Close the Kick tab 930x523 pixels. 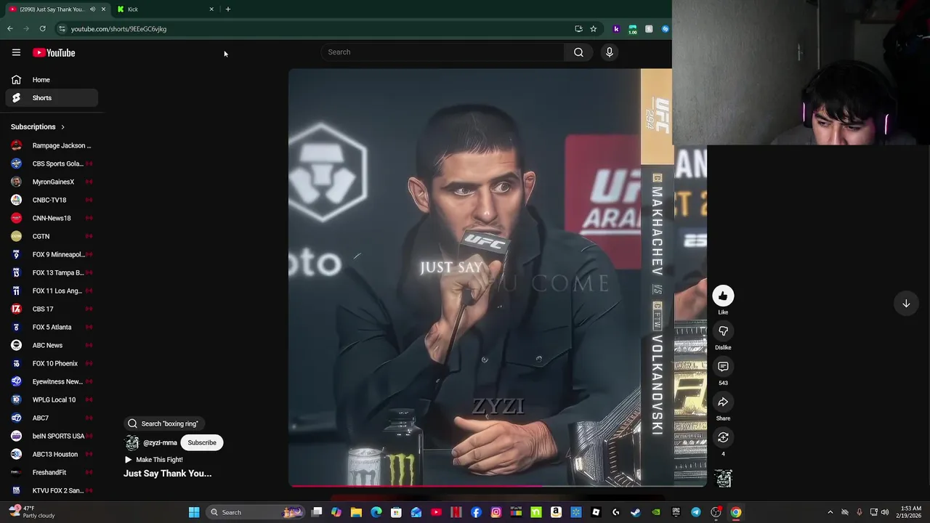pyautogui.click(x=211, y=9)
